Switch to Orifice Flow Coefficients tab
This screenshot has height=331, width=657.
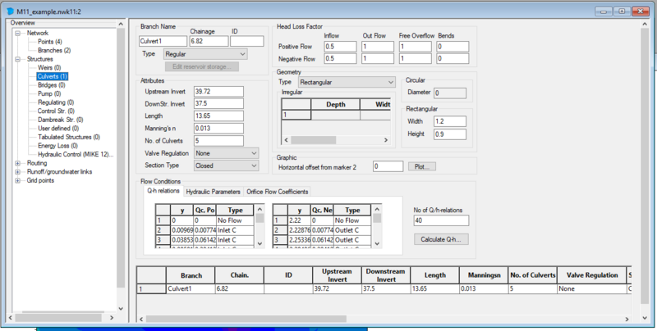click(277, 192)
